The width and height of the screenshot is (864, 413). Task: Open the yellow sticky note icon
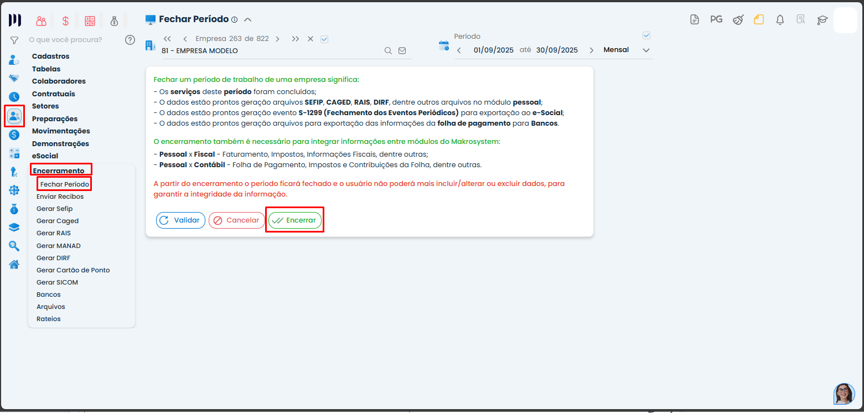tap(759, 20)
